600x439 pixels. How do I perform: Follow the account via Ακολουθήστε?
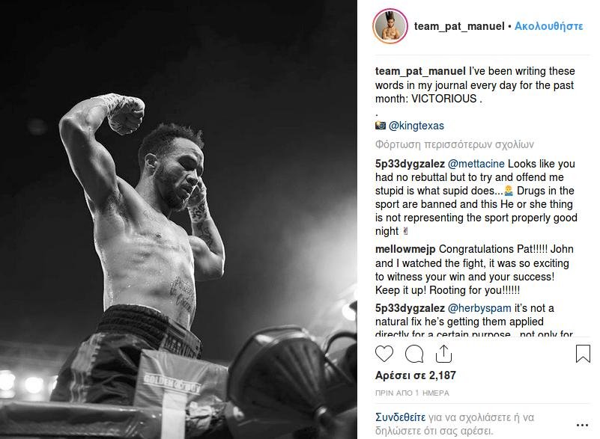click(x=549, y=26)
